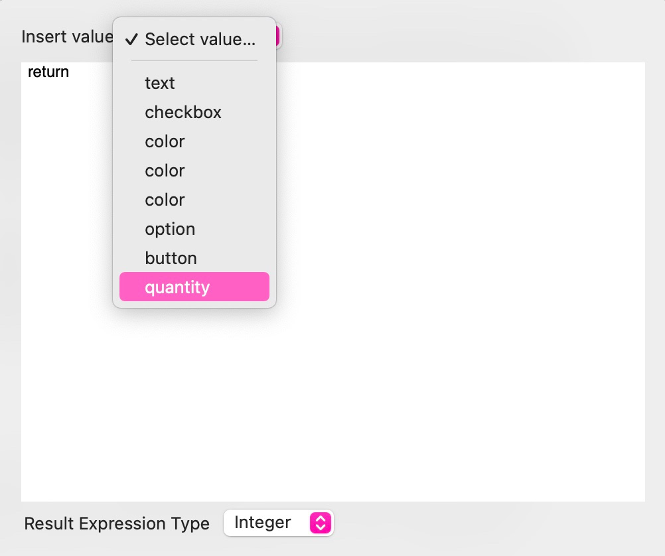The width and height of the screenshot is (665, 556).
Task: Click the Integer text in type selector
Action: [263, 523]
